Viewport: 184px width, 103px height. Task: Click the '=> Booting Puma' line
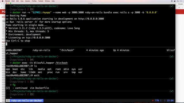tap(16, 16)
